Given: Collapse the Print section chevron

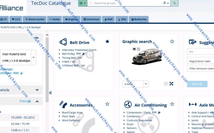Looking at the screenshot, I should point(37,101).
